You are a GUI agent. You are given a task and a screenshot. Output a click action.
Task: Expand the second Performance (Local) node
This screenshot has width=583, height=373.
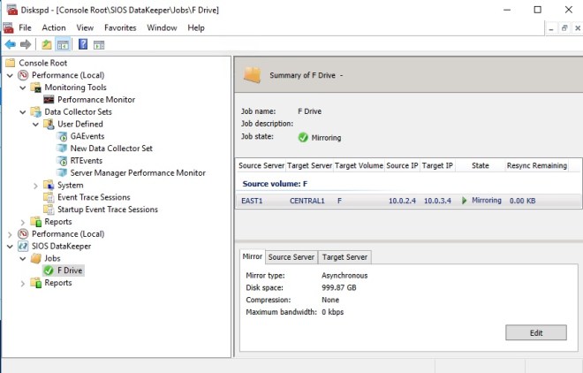[10, 234]
